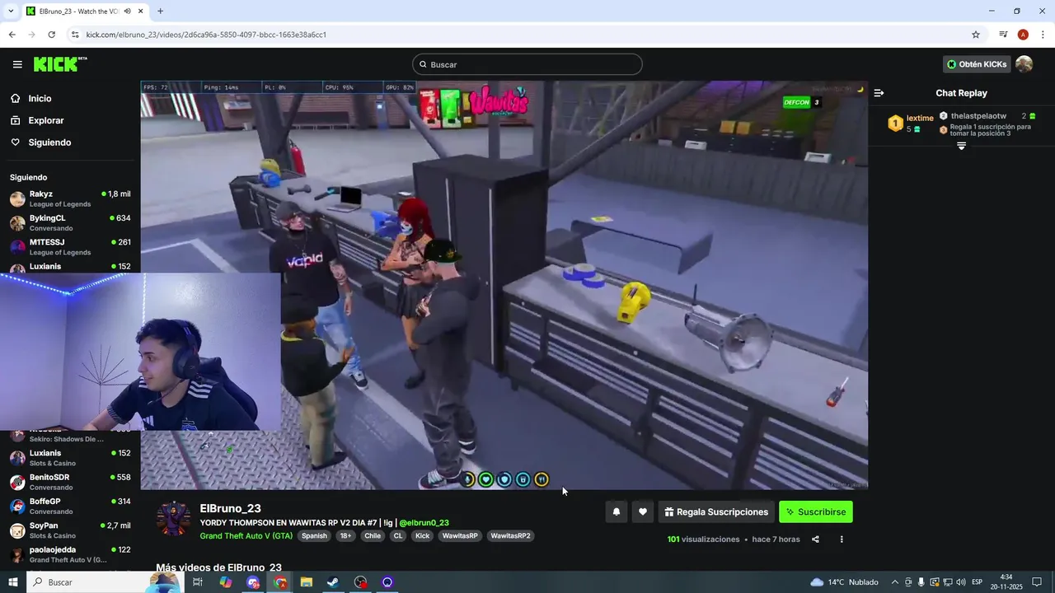This screenshot has width=1055, height=593.
Task: Click the 18+ tag
Action: point(345,535)
